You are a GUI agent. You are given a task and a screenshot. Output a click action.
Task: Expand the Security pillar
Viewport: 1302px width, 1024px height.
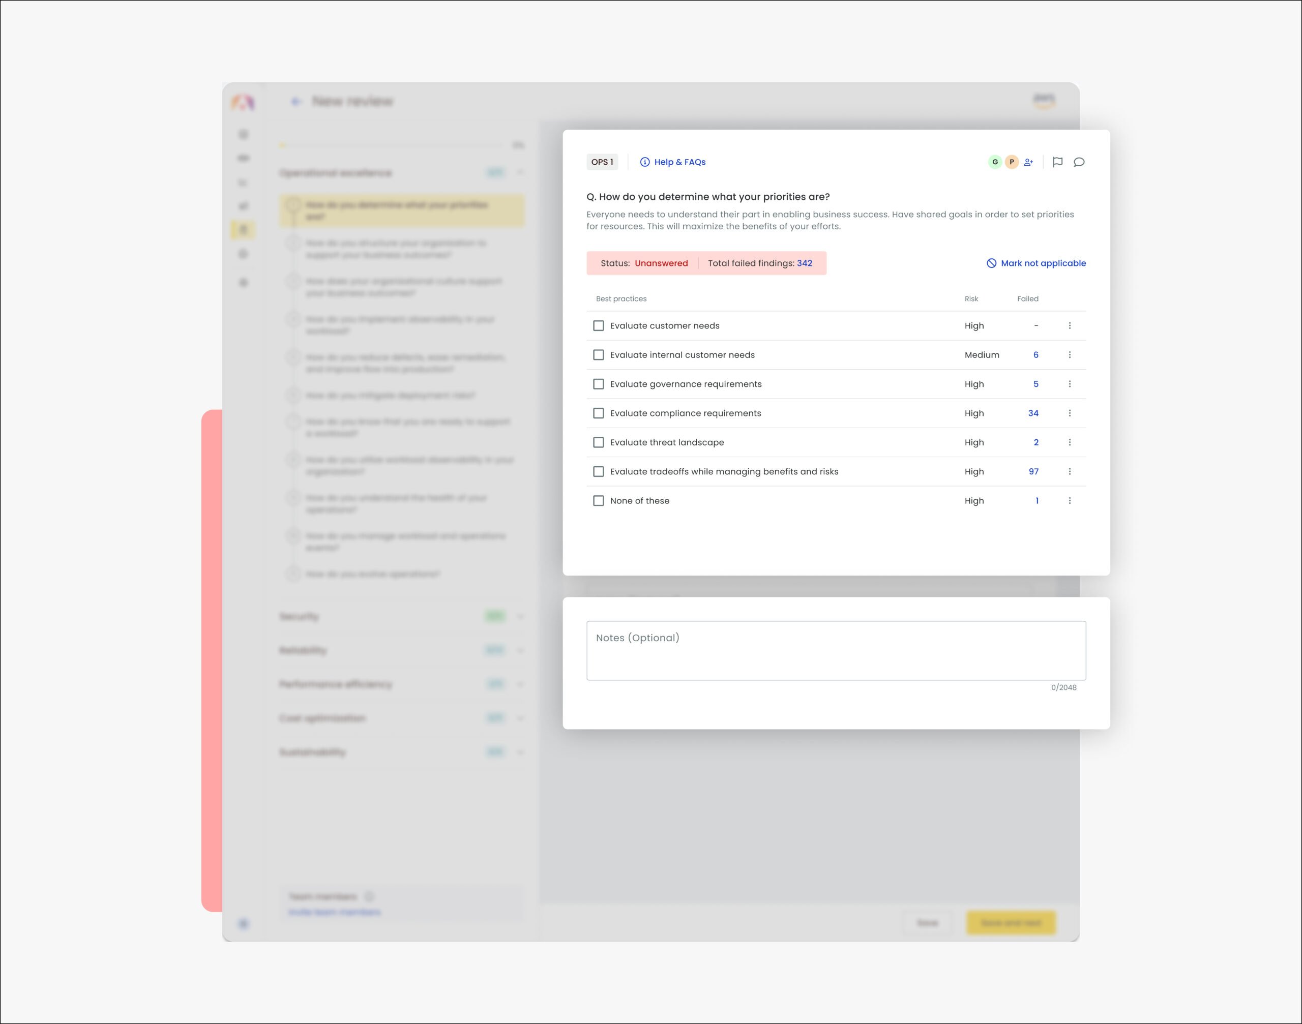[x=520, y=616]
